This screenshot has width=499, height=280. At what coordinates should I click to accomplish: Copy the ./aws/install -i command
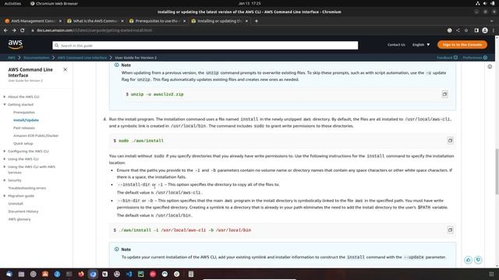pyautogui.click(x=450, y=230)
